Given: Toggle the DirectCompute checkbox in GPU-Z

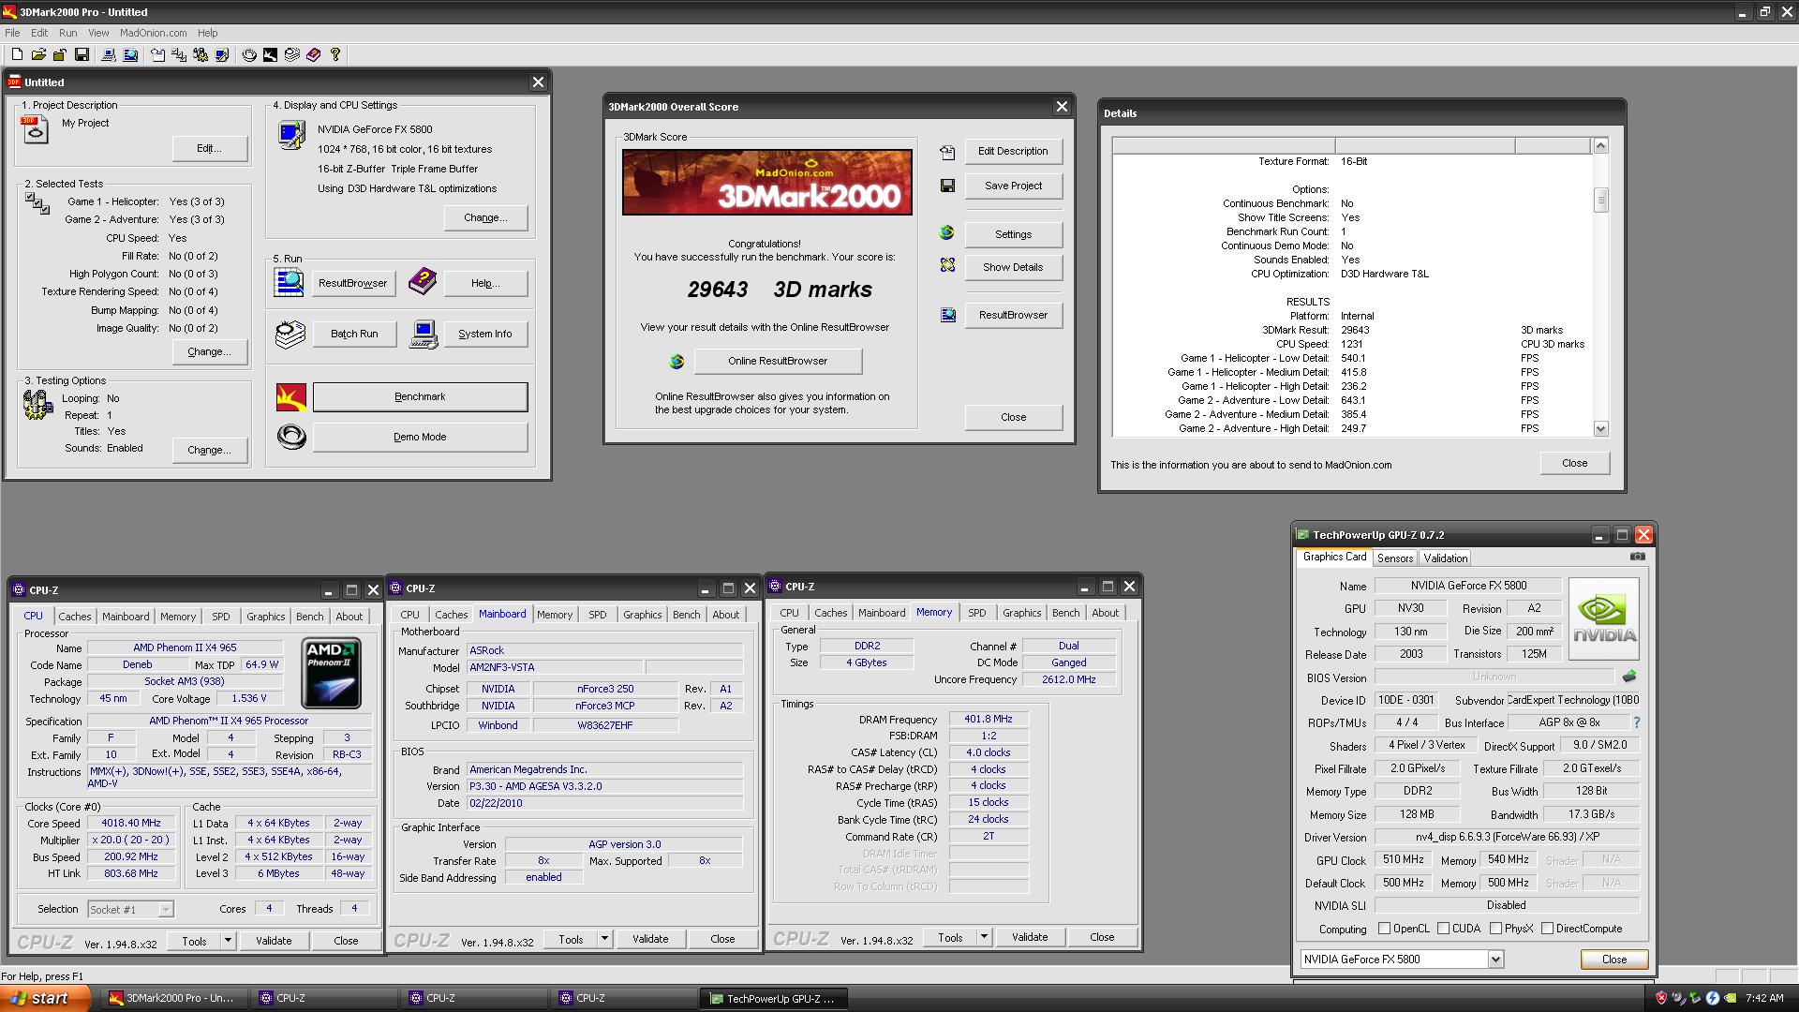Looking at the screenshot, I should (1548, 929).
